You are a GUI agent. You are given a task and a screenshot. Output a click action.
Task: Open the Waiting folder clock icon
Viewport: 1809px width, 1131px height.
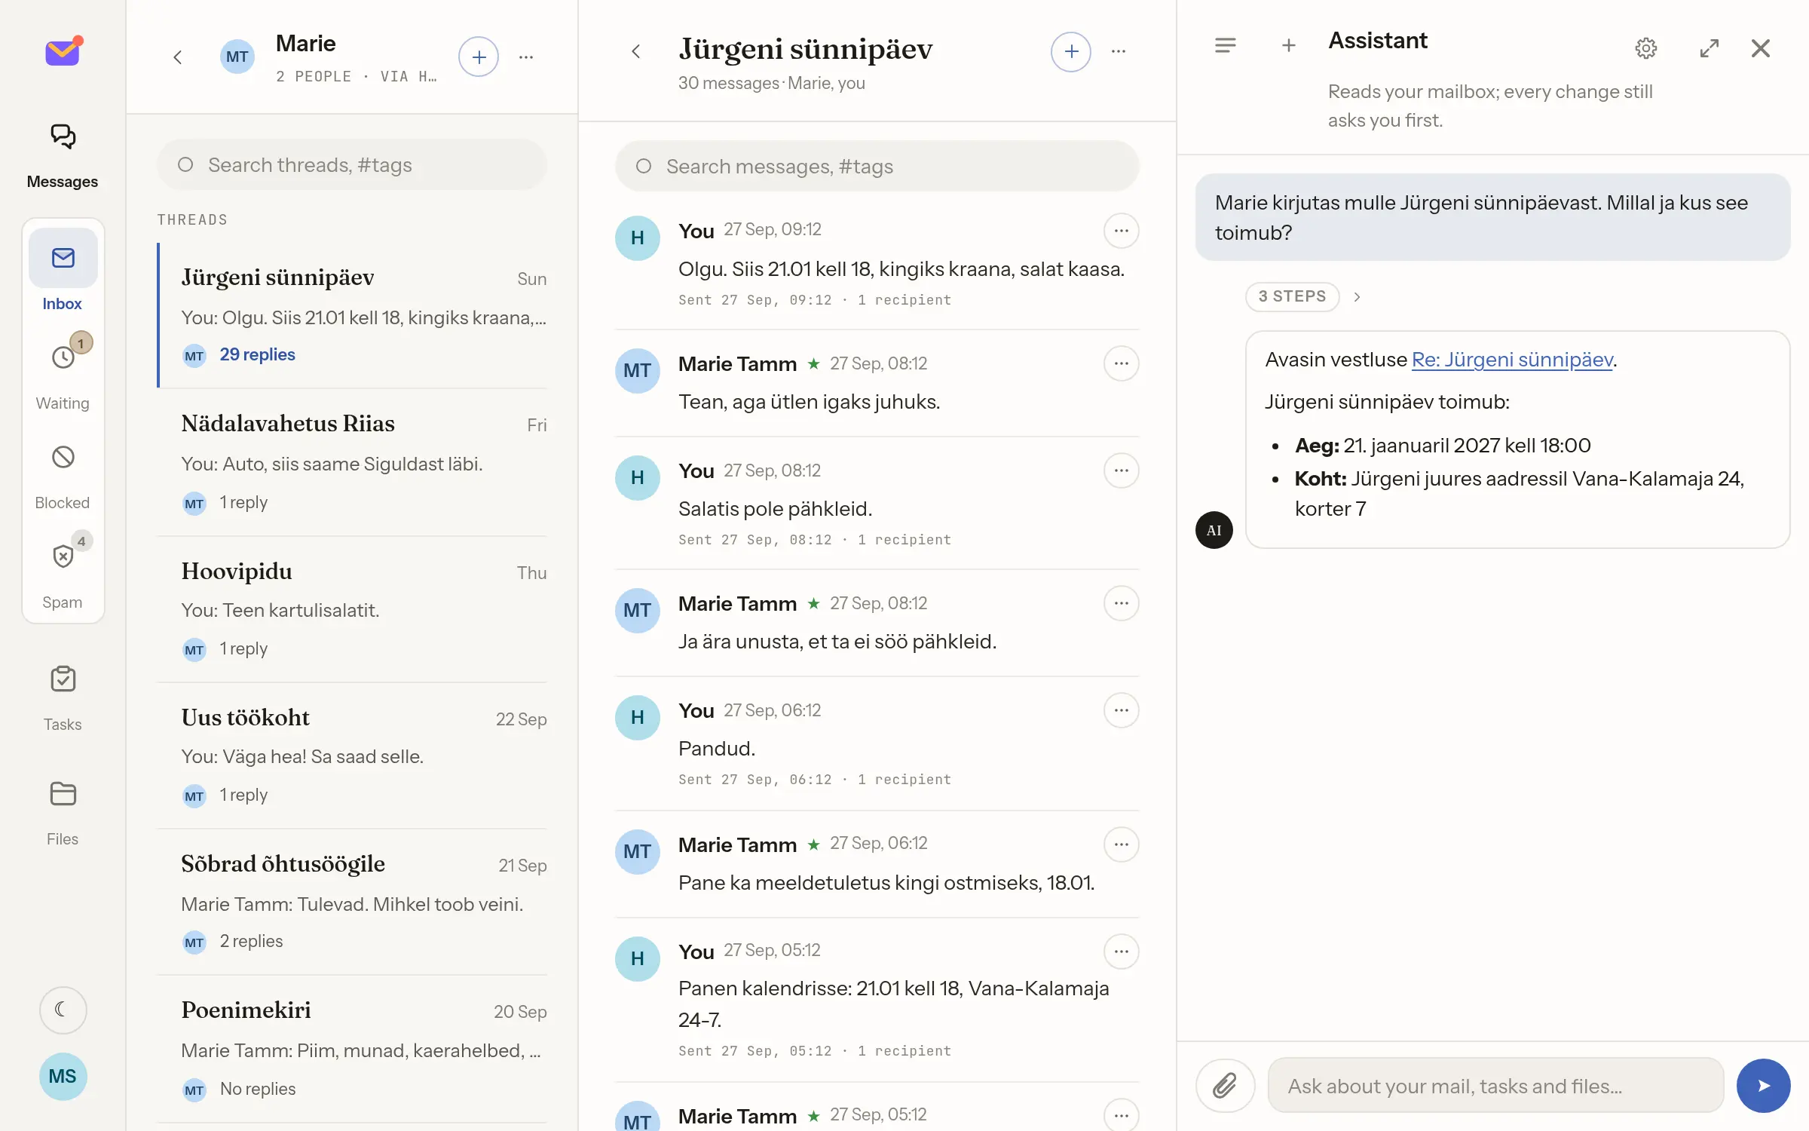63,357
